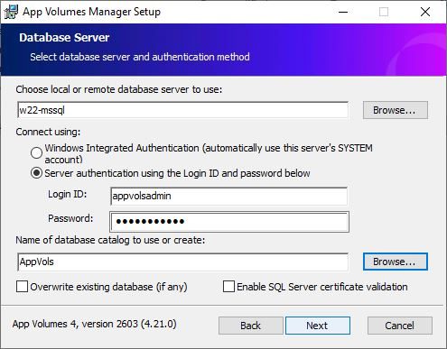This screenshot has width=447, height=349.
Task: Click 'Choose local or remote database server to use:' label
Action: [x=119, y=89]
